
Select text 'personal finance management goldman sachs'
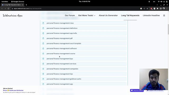tap(64, 79)
